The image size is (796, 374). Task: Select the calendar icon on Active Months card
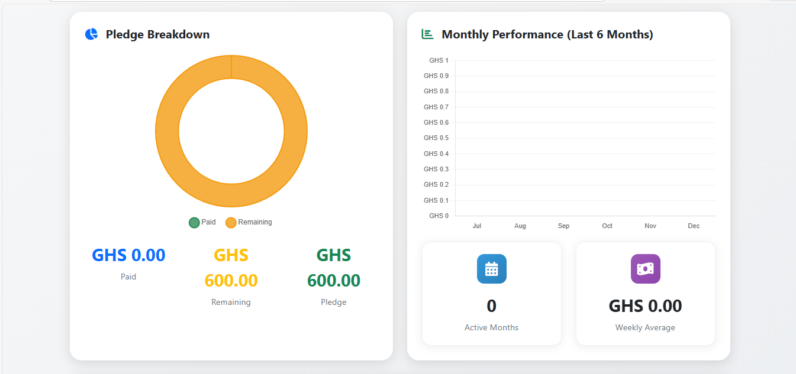[491, 269]
